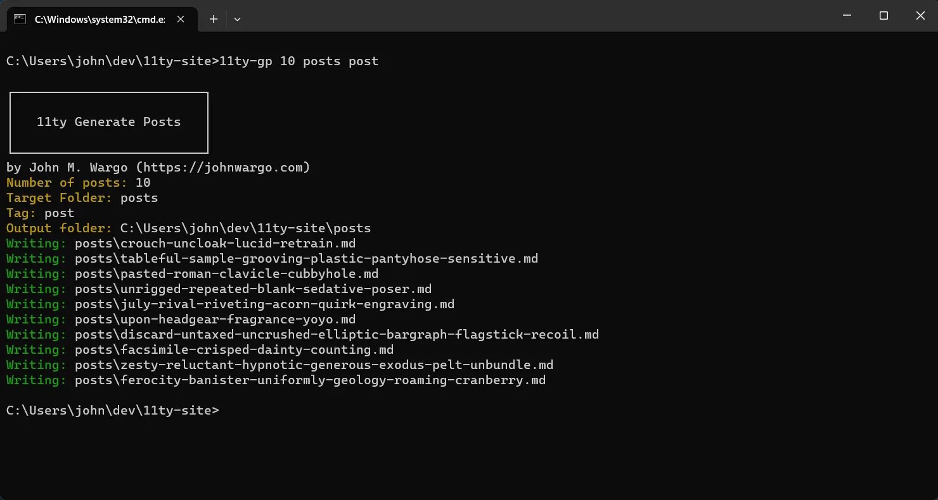The width and height of the screenshot is (938, 500).
Task: Click the 11ty-gp 10 posts post command
Action: (x=299, y=61)
